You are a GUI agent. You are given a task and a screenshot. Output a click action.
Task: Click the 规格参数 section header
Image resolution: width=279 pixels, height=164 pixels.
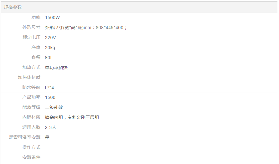coord(13,7)
